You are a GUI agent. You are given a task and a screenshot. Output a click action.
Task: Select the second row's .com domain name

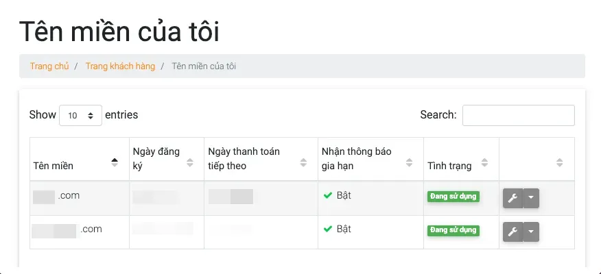tap(67, 229)
